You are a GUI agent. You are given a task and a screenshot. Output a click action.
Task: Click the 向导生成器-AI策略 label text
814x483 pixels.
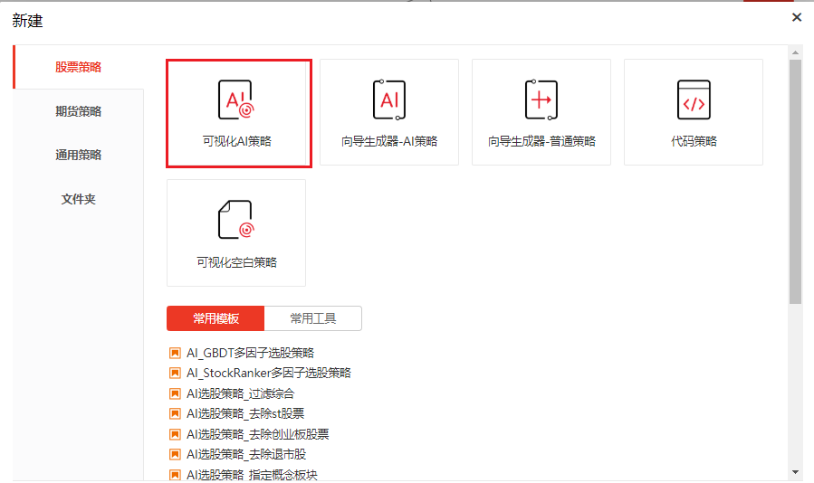(389, 141)
